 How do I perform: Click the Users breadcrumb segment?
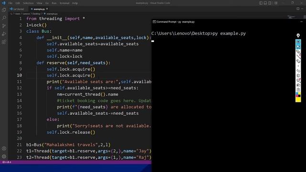18,14
